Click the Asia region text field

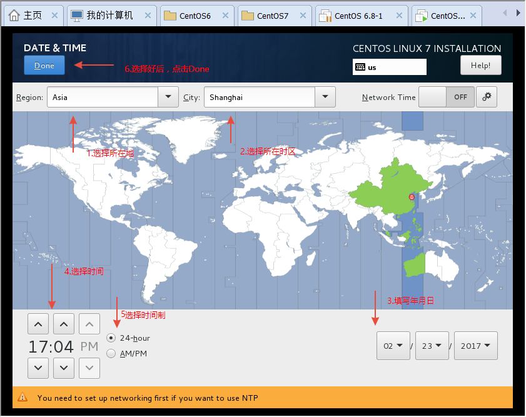tap(103, 97)
